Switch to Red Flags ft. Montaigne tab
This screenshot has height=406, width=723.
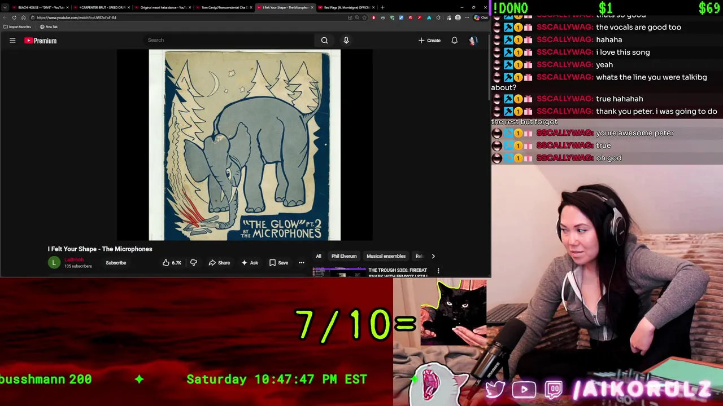pyautogui.click(x=347, y=7)
